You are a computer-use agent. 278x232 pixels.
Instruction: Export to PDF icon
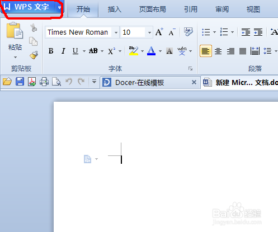(x=32, y=82)
